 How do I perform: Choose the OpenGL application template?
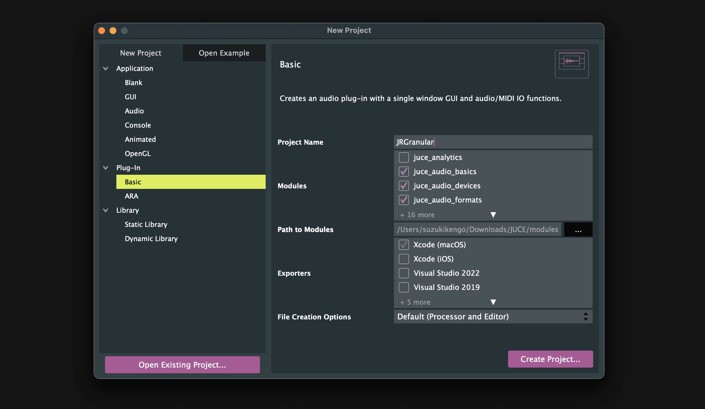pos(138,153)
